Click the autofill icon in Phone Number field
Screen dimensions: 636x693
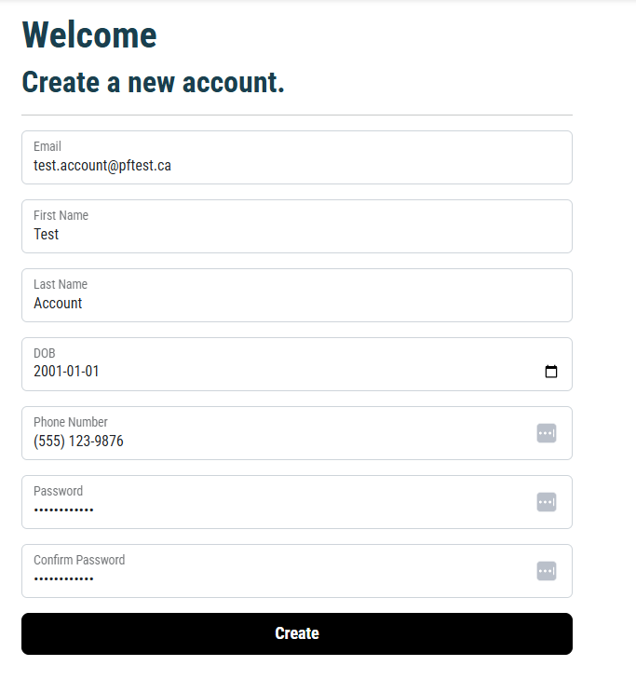(x=547, y=433)
